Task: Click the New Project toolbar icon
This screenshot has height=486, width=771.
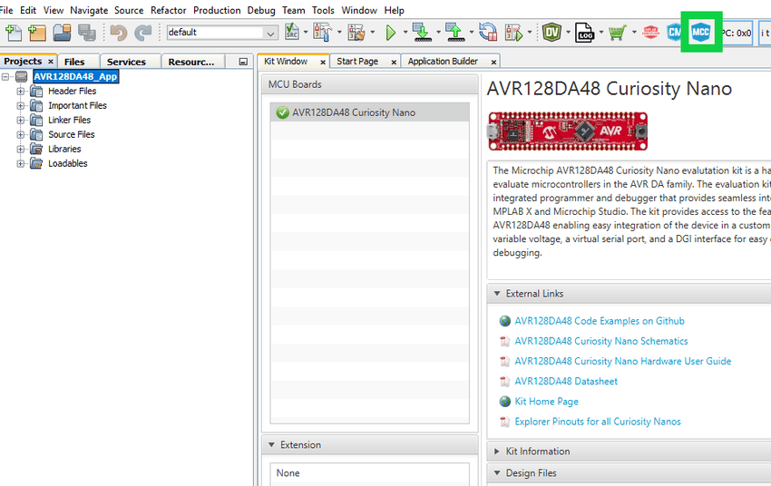Action: [37, 33]
